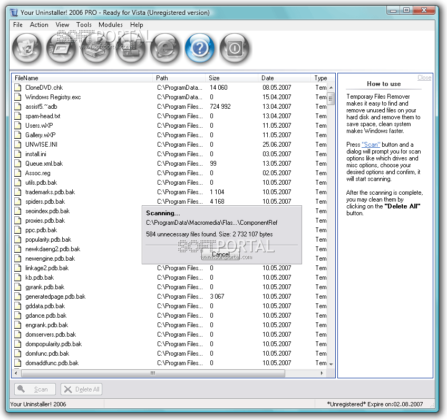Screen dimensions: 447x420
Task: Select the trademarks.pdb.bak file row
Action: [x=50, y=192]
